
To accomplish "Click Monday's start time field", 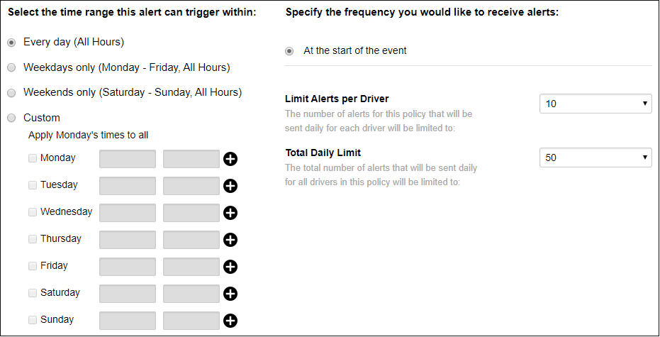I will [128, 159].
